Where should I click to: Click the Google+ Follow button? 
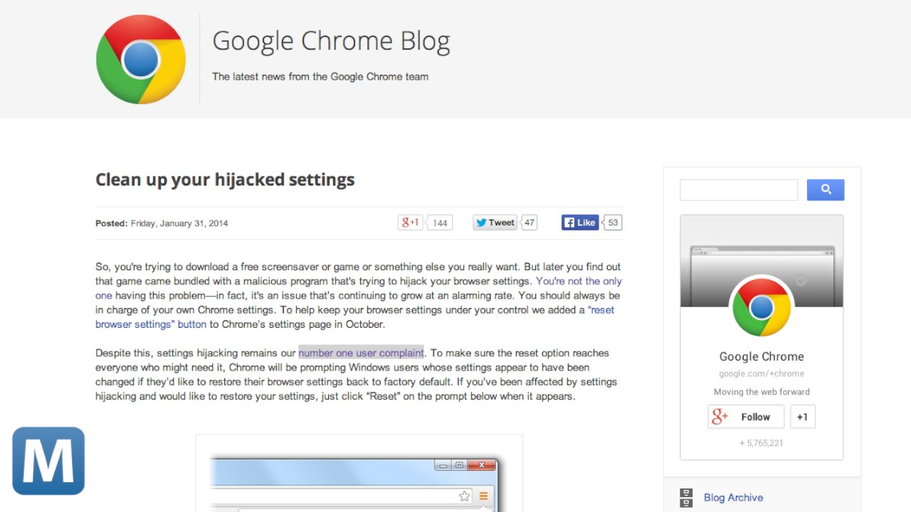click(x=746, y=417)
